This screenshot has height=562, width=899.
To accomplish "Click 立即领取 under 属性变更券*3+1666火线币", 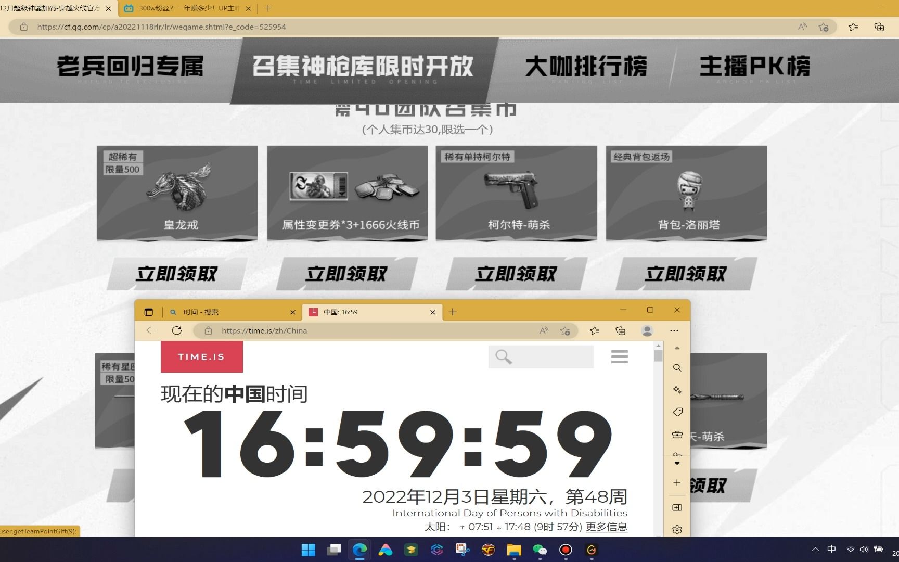I will 346,274.
